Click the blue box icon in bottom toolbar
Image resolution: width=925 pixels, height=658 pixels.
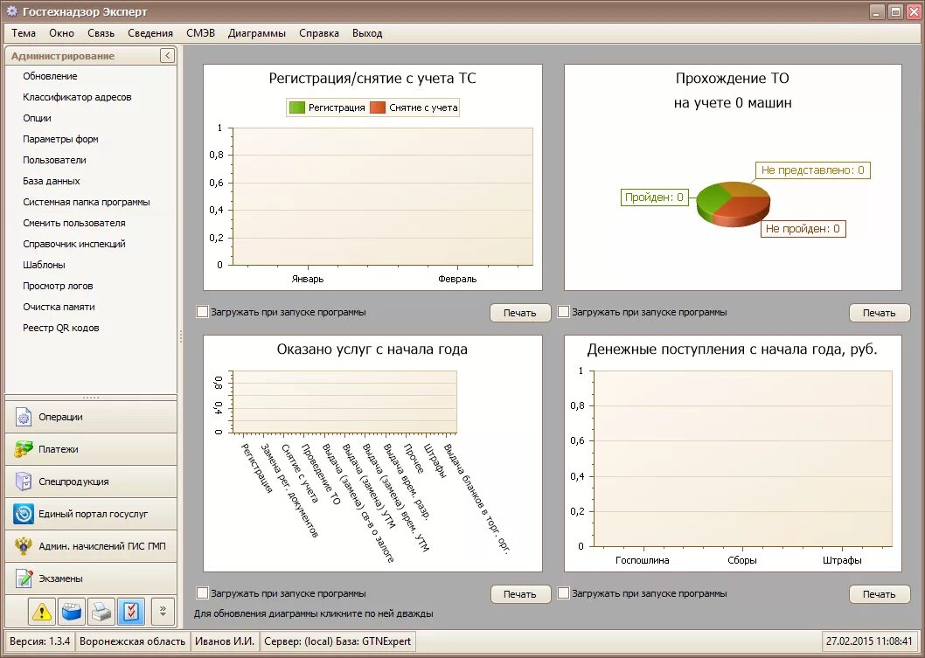coord(72,612)
